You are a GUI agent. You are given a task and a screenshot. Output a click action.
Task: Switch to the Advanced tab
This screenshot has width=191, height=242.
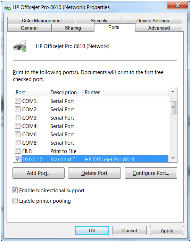pos(159,28)
